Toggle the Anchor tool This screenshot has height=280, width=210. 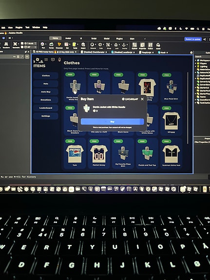(124, 46)
